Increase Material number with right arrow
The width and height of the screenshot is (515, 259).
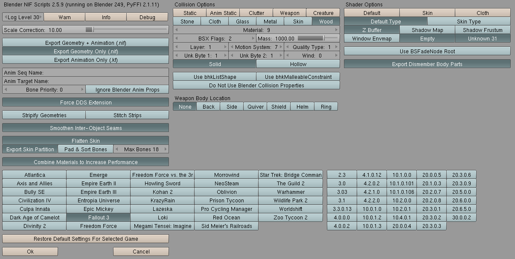pos(337,30)
